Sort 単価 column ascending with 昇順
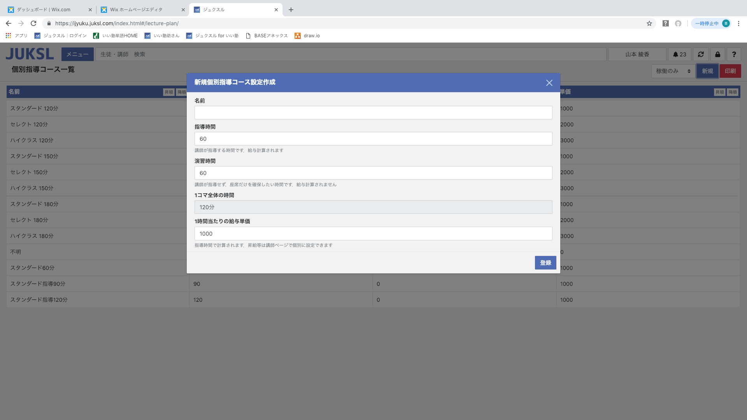This screenshot has height=420, width=747. 719,92
